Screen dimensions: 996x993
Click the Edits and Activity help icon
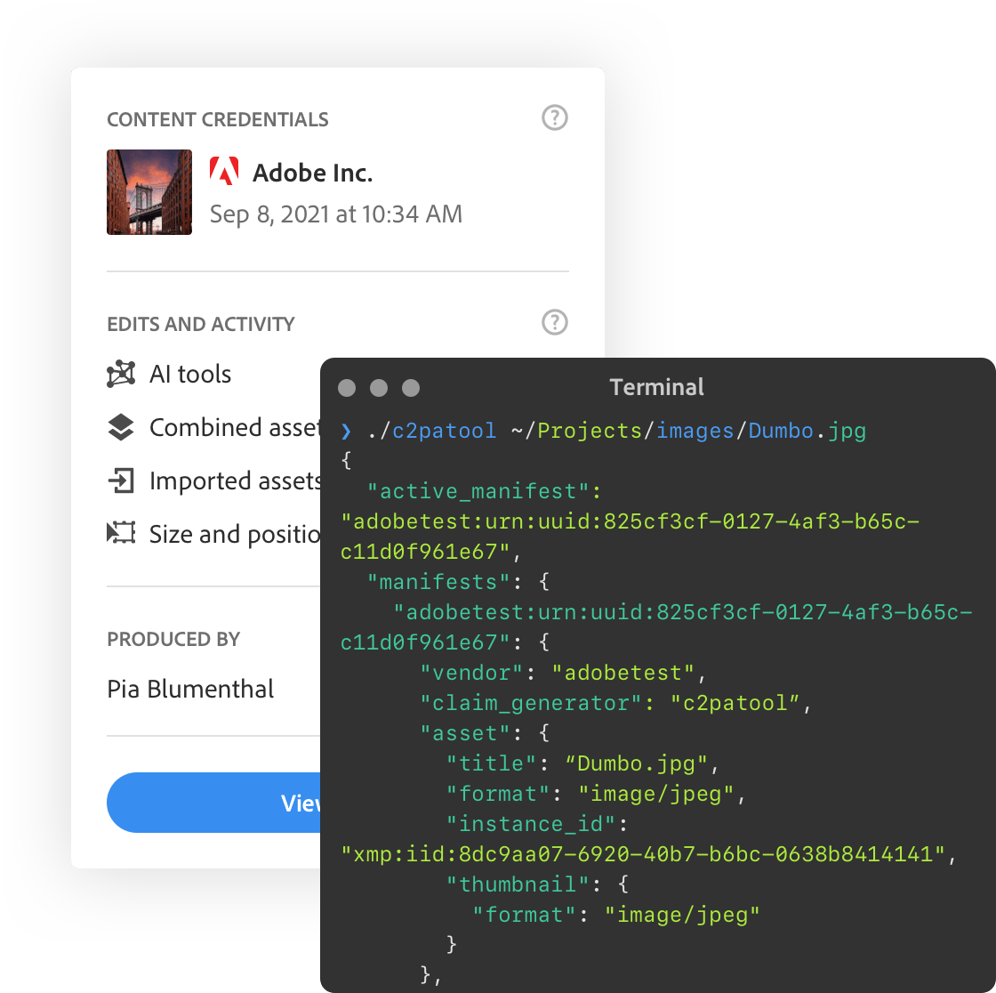coord(555,322)
